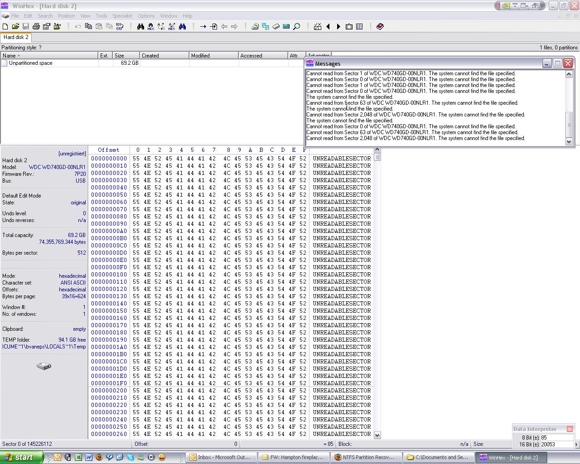Click the right black triangle icon

click(338, 27)
